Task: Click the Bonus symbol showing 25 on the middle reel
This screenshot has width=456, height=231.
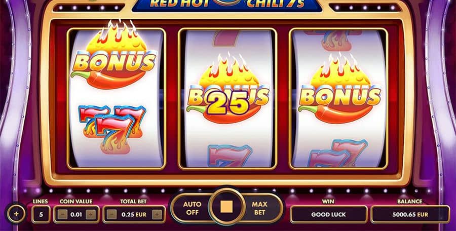Action: (227, 89)
